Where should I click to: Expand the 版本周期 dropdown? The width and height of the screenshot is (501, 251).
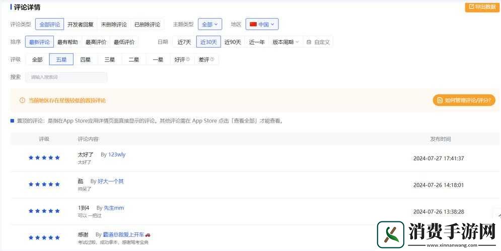[285, 42]
